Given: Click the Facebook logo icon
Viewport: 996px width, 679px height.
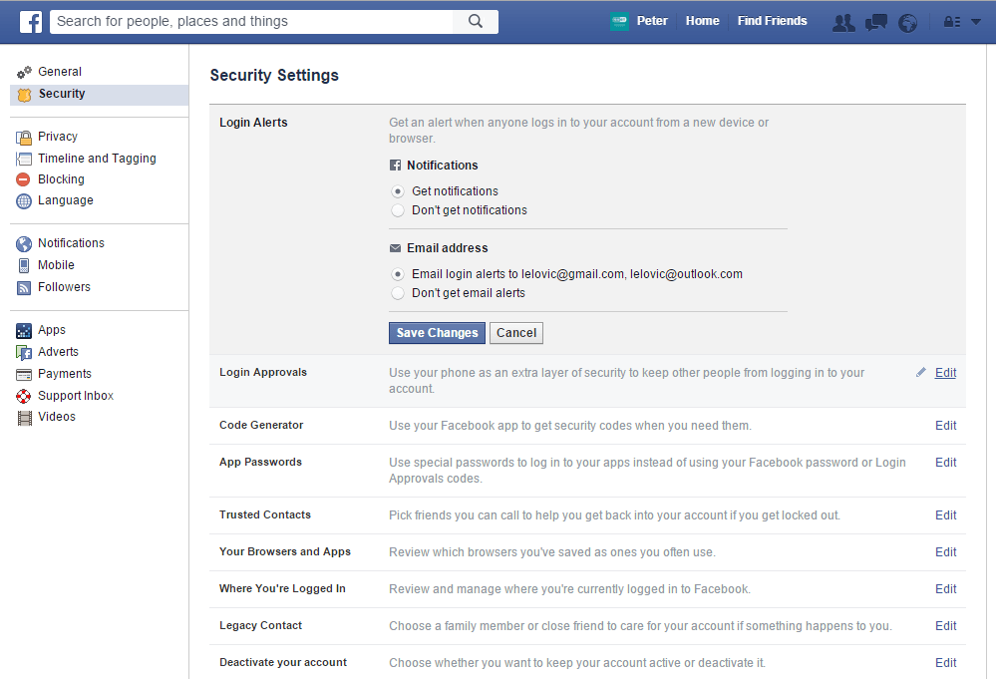Looking at the screenshot, I should [31, 22].
